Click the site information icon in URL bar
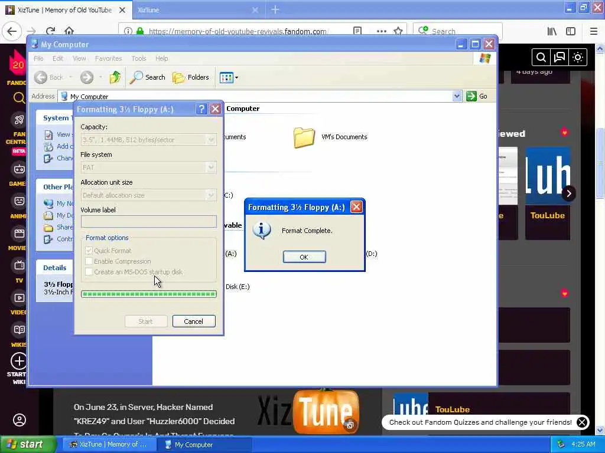This screenshot has width=605, height=453. point(128,31)
